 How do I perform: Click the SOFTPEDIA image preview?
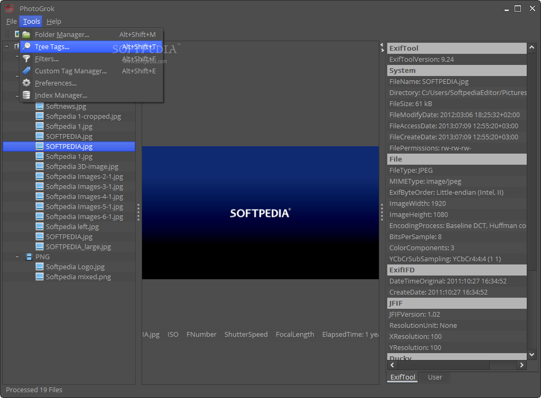(260, 213)
